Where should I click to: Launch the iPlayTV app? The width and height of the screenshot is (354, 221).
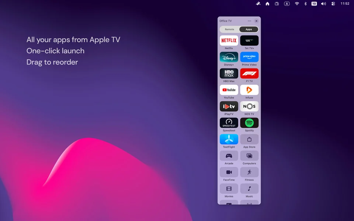pyautogui.click(x=229, y=106)
